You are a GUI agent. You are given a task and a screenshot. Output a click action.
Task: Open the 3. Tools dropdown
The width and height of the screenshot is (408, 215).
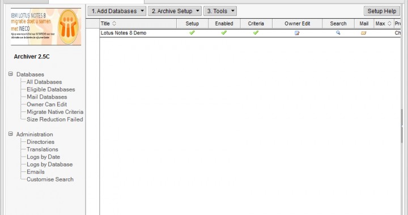point(220,11)
